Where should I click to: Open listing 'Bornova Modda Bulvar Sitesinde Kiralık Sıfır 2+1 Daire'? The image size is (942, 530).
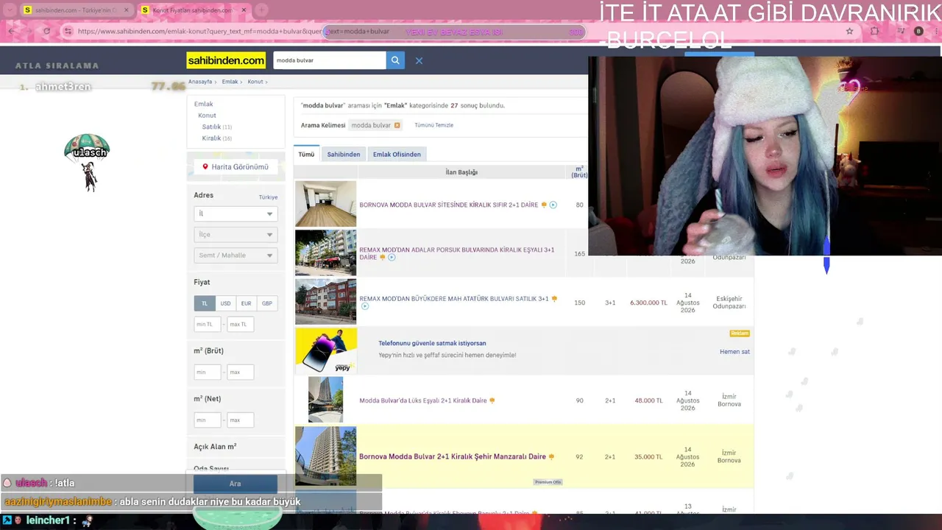[449, 205]
